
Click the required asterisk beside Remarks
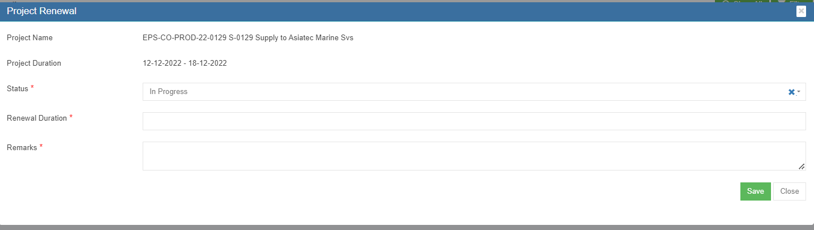(x=41, y=147)
